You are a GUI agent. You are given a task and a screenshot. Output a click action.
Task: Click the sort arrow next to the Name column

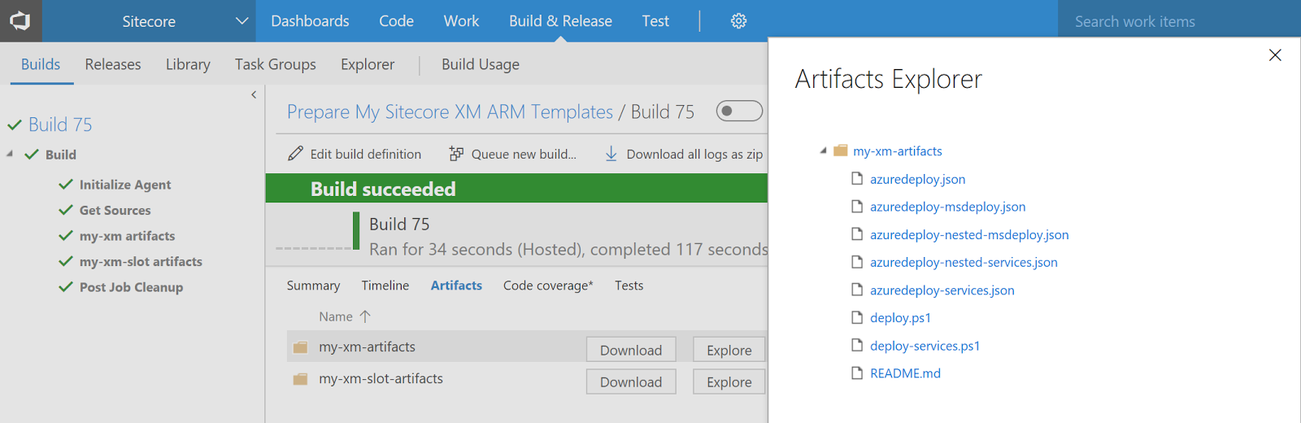coord(365,316)
